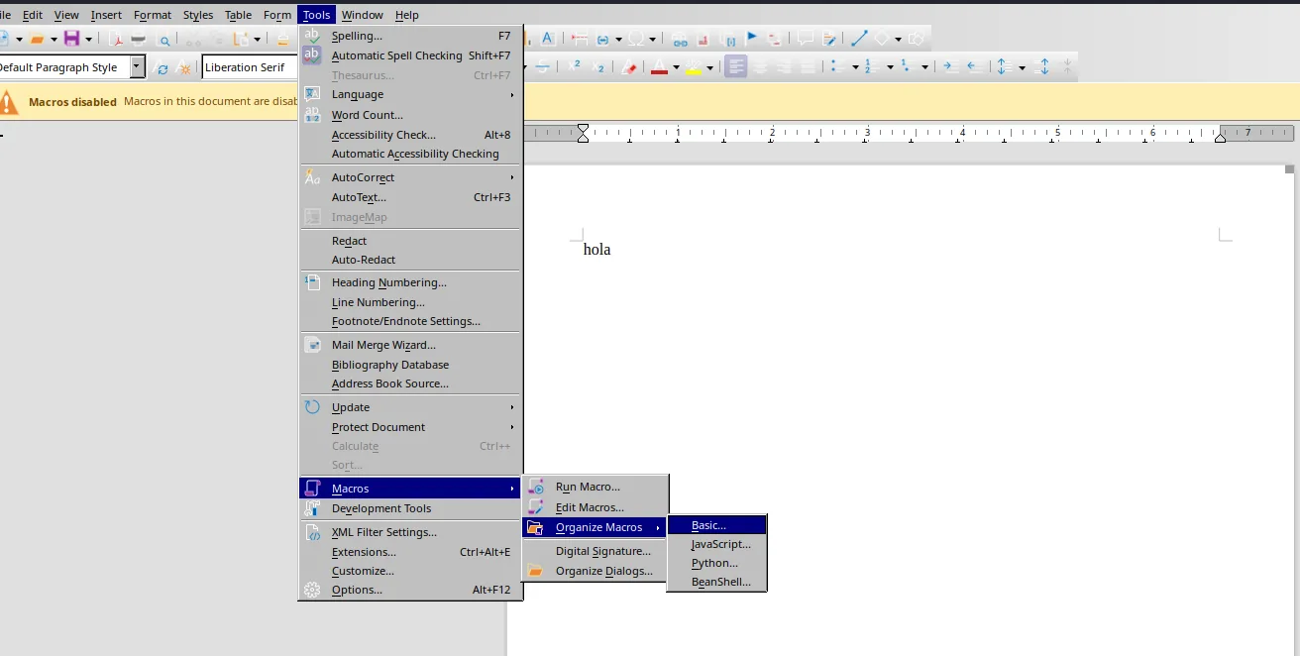This screenshot has width=1300, height=656.
Task: Select the Insert Line tool
Action: [x=858, y=39]
